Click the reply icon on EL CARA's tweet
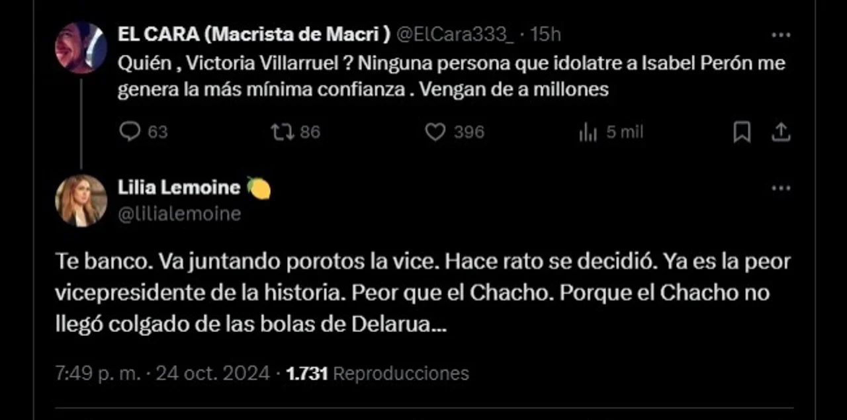Screen dimensions: 847x420 click(130, 132)
